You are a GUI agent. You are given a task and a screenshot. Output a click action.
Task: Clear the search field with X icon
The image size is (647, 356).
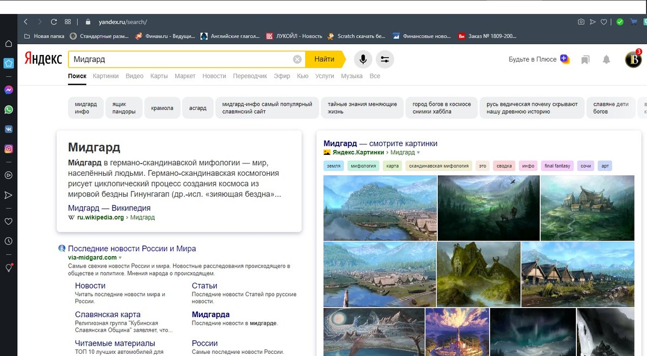coord(297,59)
